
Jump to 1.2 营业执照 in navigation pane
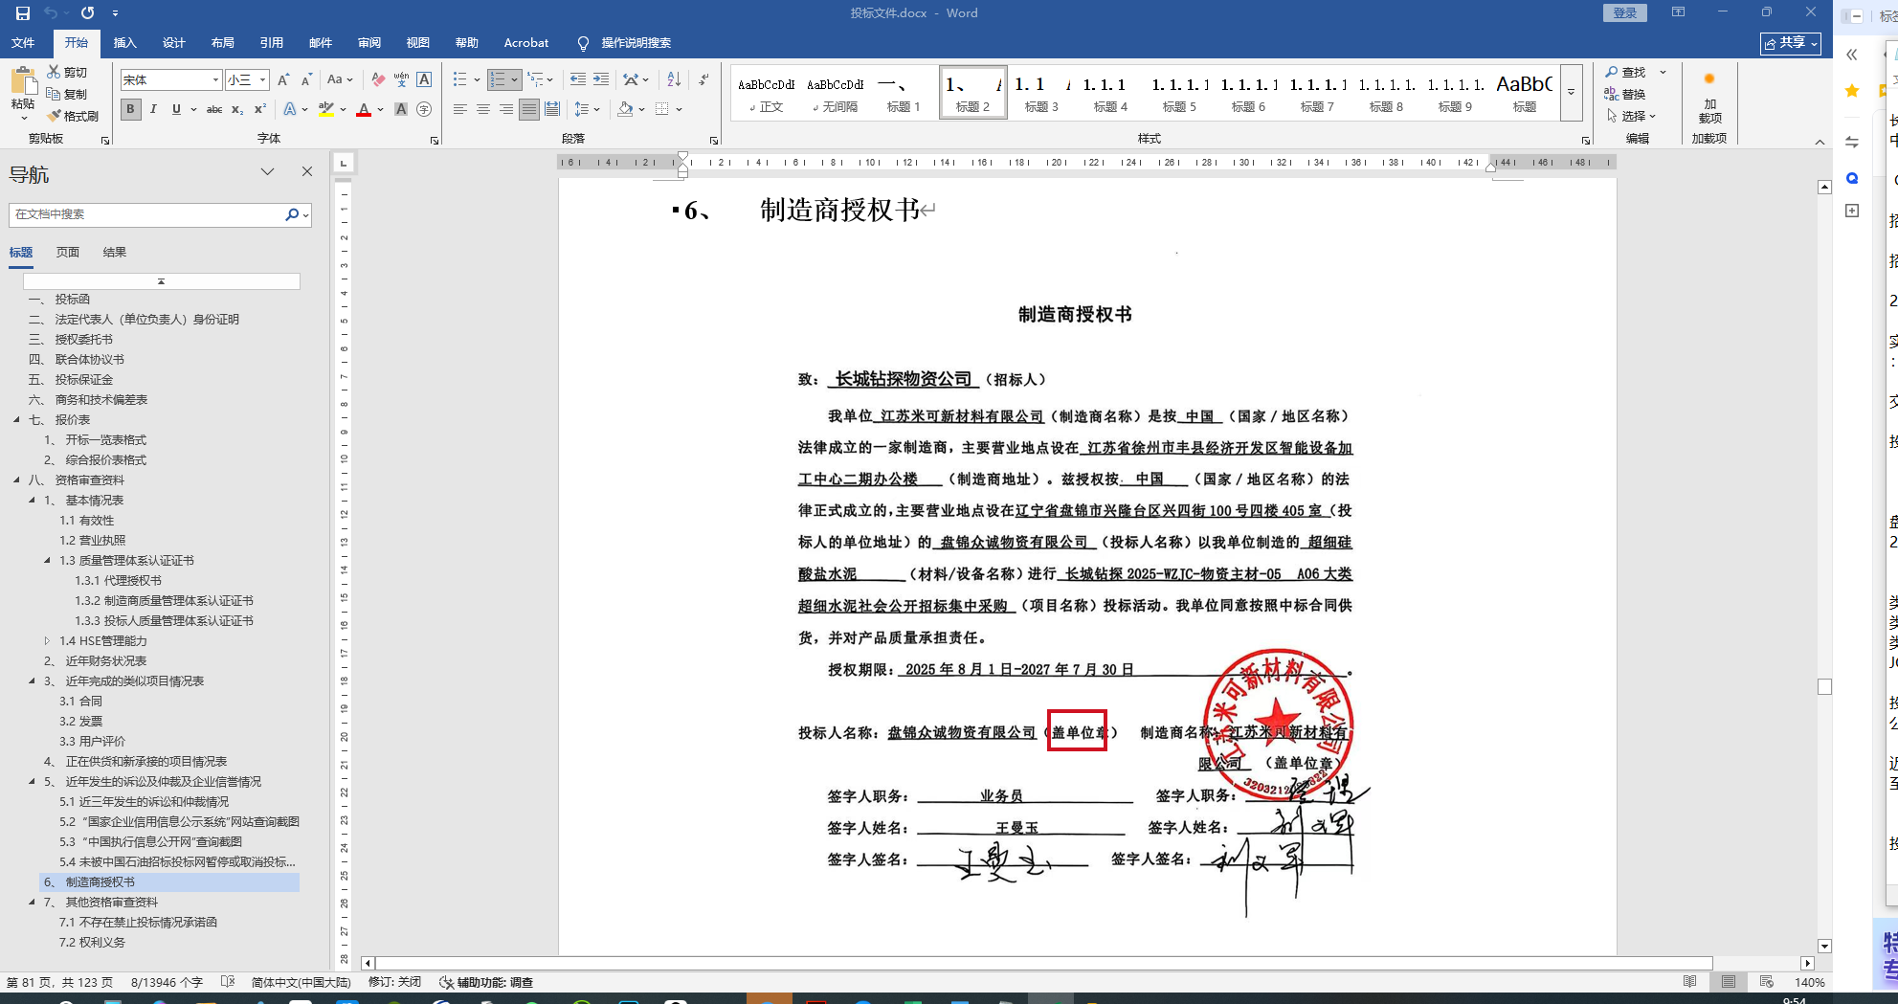(92, 541)
